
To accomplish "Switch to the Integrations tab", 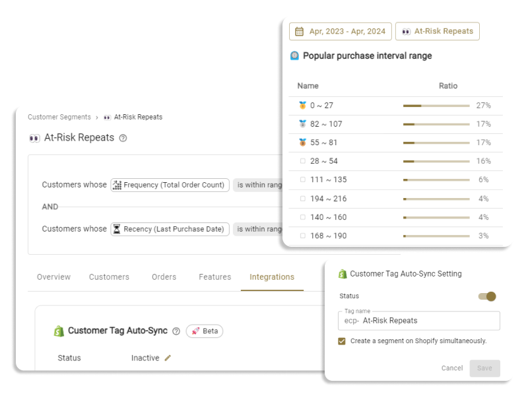I will coord(272,277).
